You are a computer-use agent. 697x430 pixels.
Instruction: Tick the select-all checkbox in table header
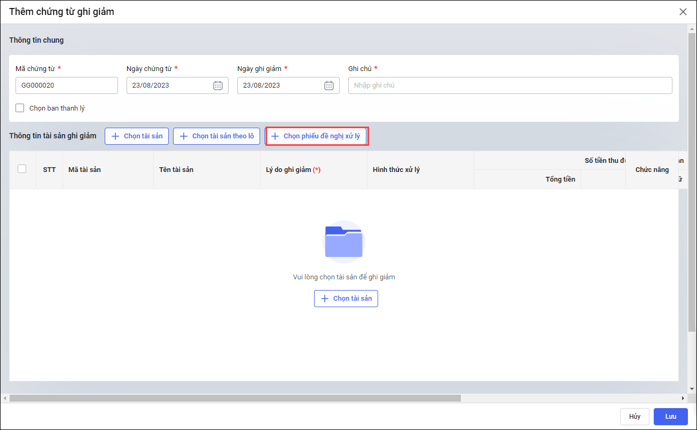pyautogui.click(x=22, y=169)
